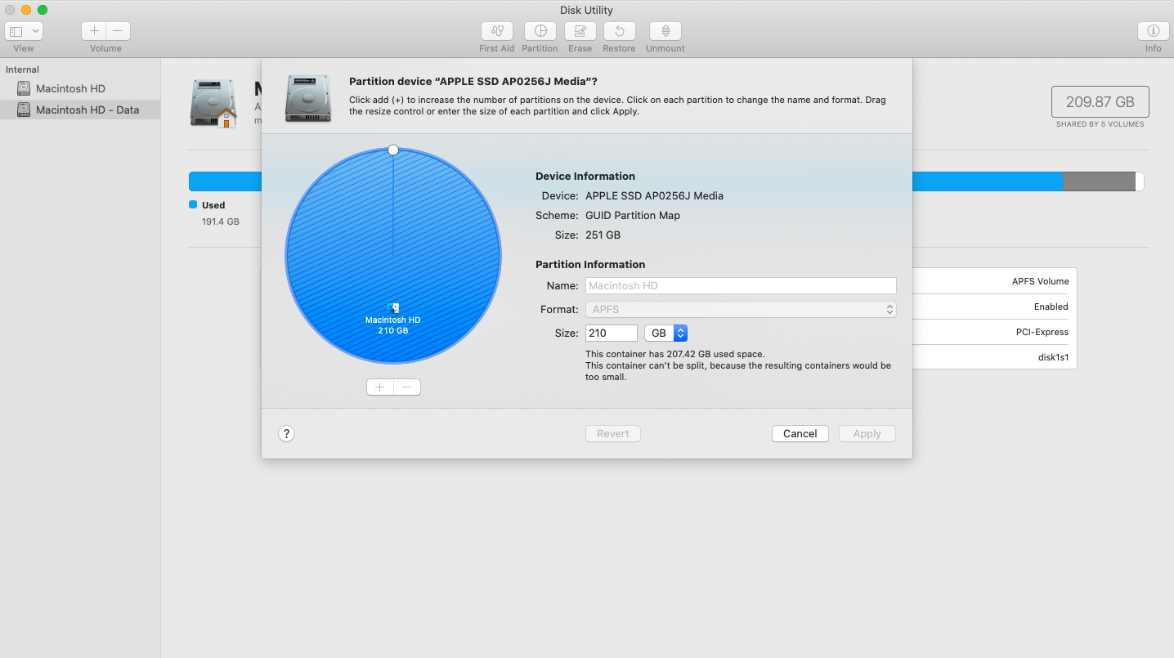Click the Partition toolbar icon
The image size is (1174, 658).
[x=540, y=31]
